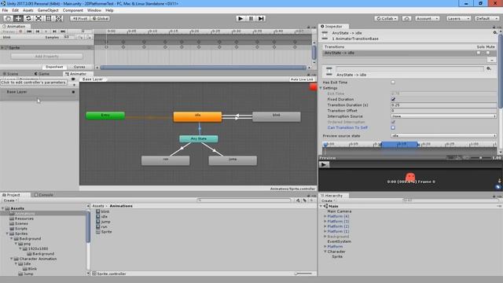Start Play mode with the Play button
Viewport: 503px width, 283px height.
(240, 19)
